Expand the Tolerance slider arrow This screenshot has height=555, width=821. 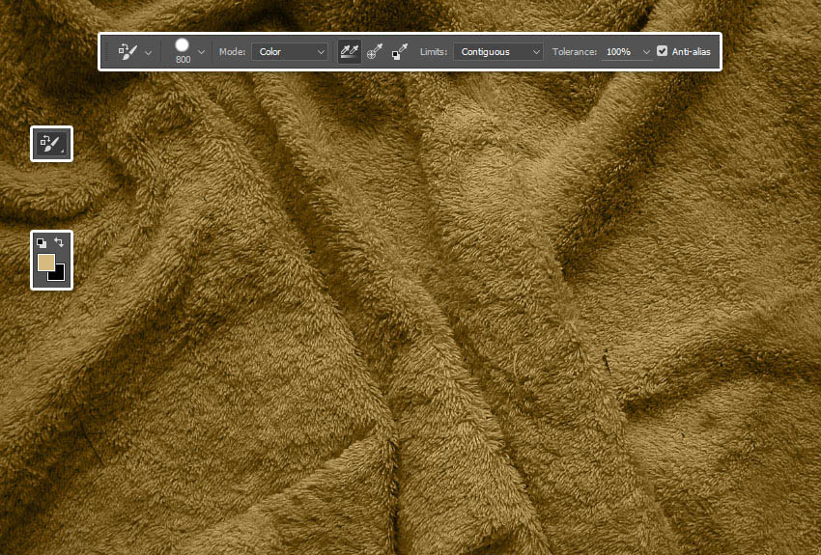coord(646,52)
